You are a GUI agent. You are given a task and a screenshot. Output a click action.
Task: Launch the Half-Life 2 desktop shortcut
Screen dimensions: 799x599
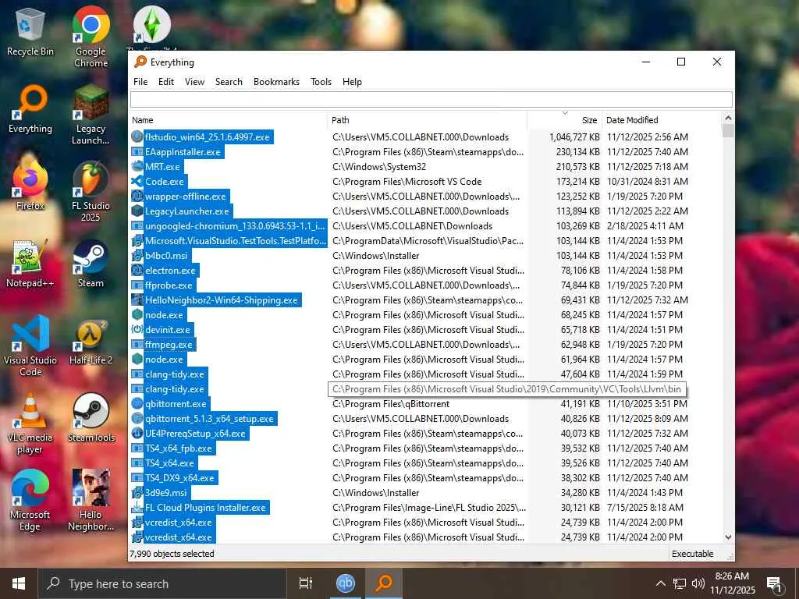point(91,342)
